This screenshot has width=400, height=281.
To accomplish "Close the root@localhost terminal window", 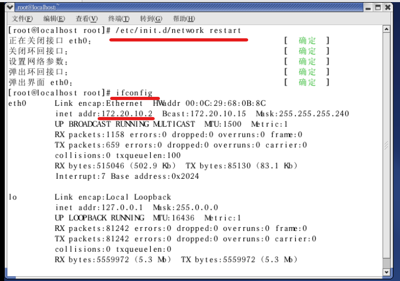I will (388, 7).
